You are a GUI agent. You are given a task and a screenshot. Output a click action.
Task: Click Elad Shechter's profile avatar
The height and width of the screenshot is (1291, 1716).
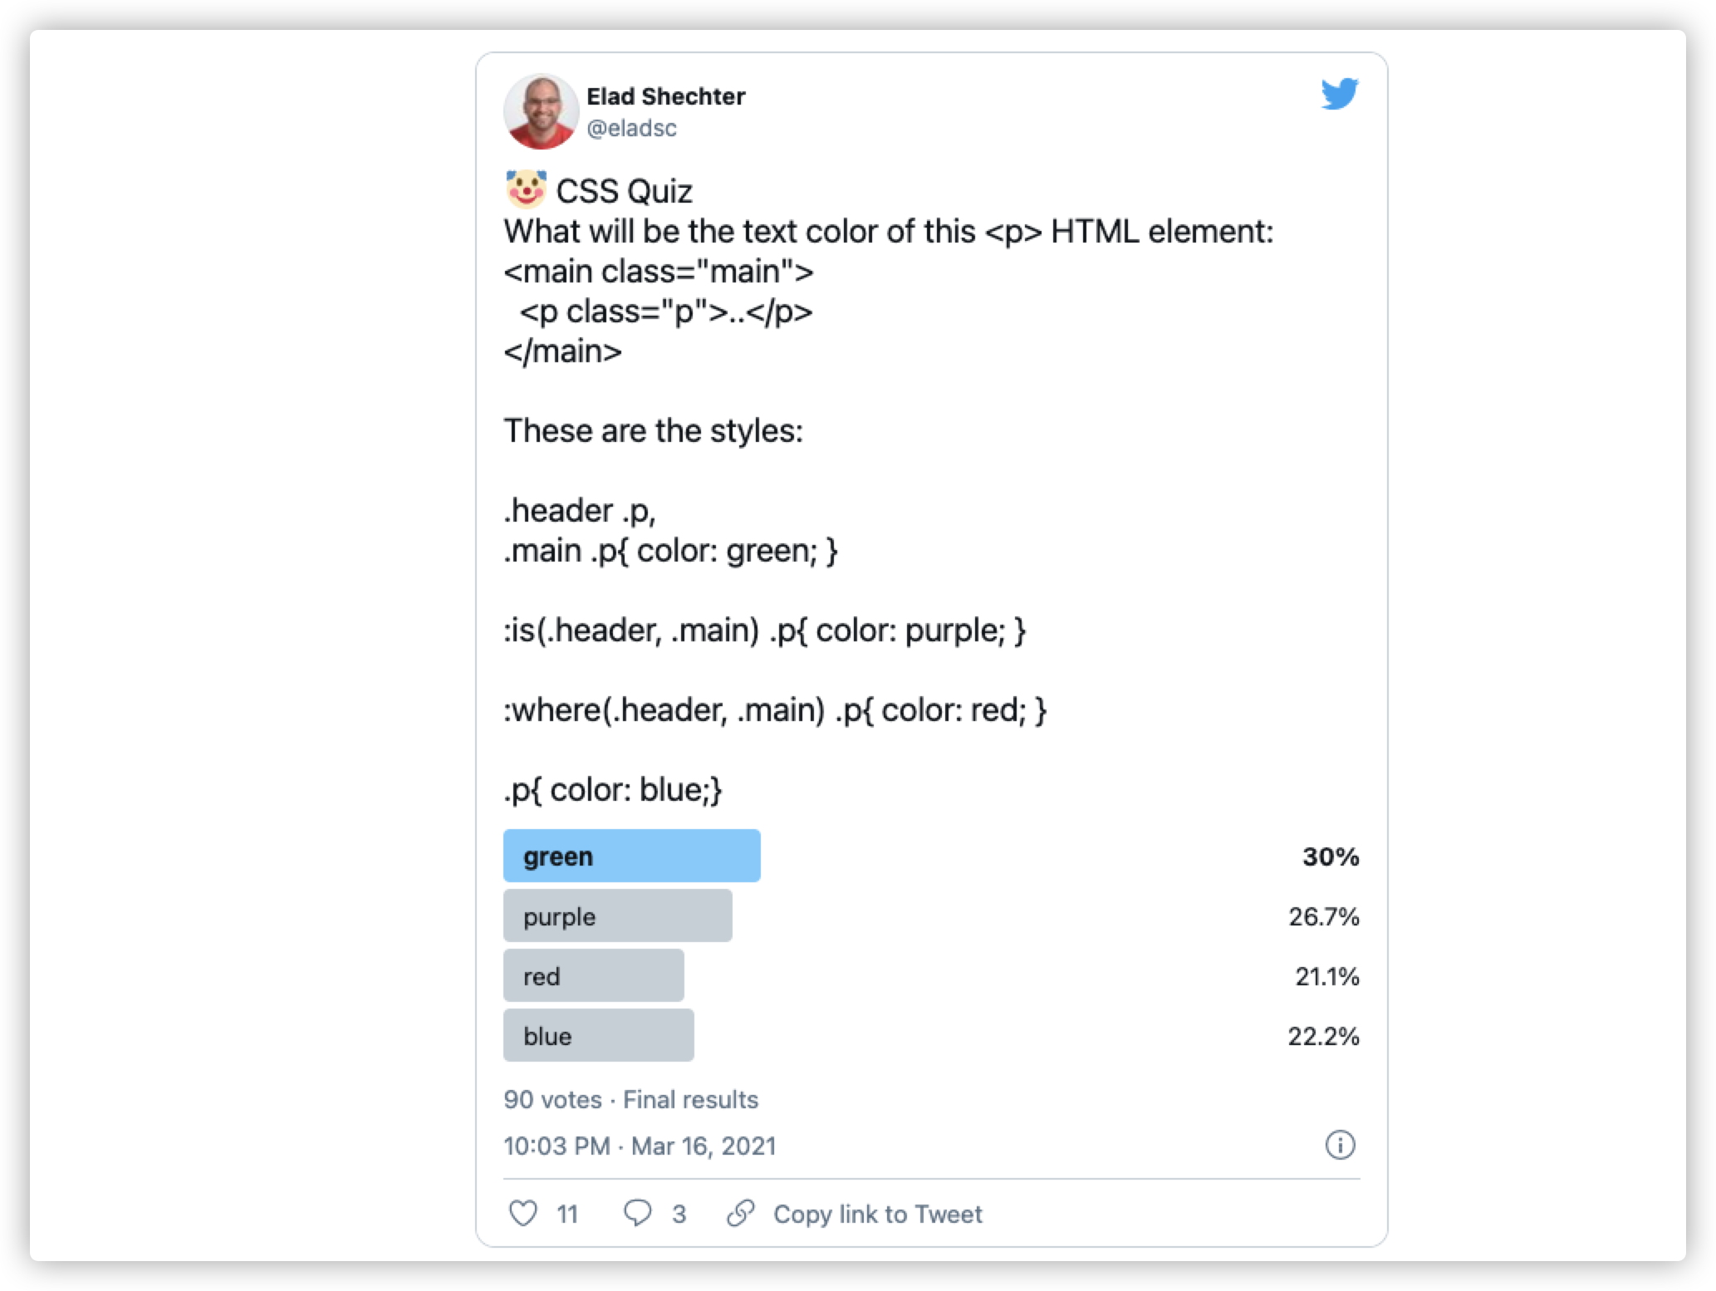(541, 111)
